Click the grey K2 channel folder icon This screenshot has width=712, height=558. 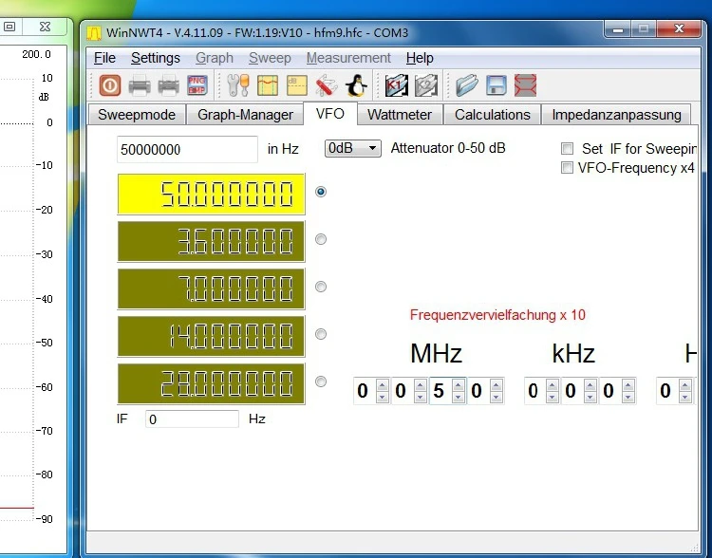tap(426, 85)
